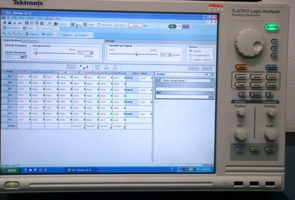Open the Global Threshold dropdown

click(x=22, y=57)
